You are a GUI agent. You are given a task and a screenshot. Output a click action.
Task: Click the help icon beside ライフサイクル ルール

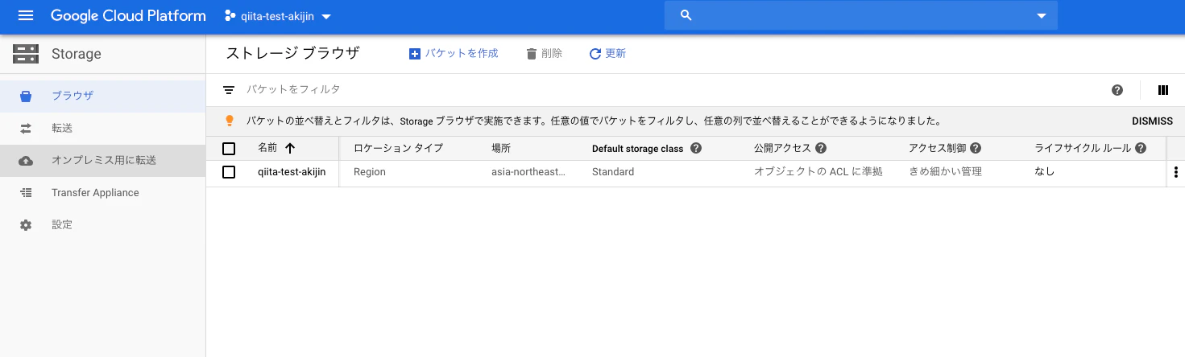1140,148
